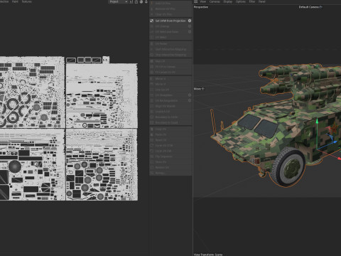Open UV Weld and Relax settings gear
This screenshot has width=341, height=256.
click(190, 32)
